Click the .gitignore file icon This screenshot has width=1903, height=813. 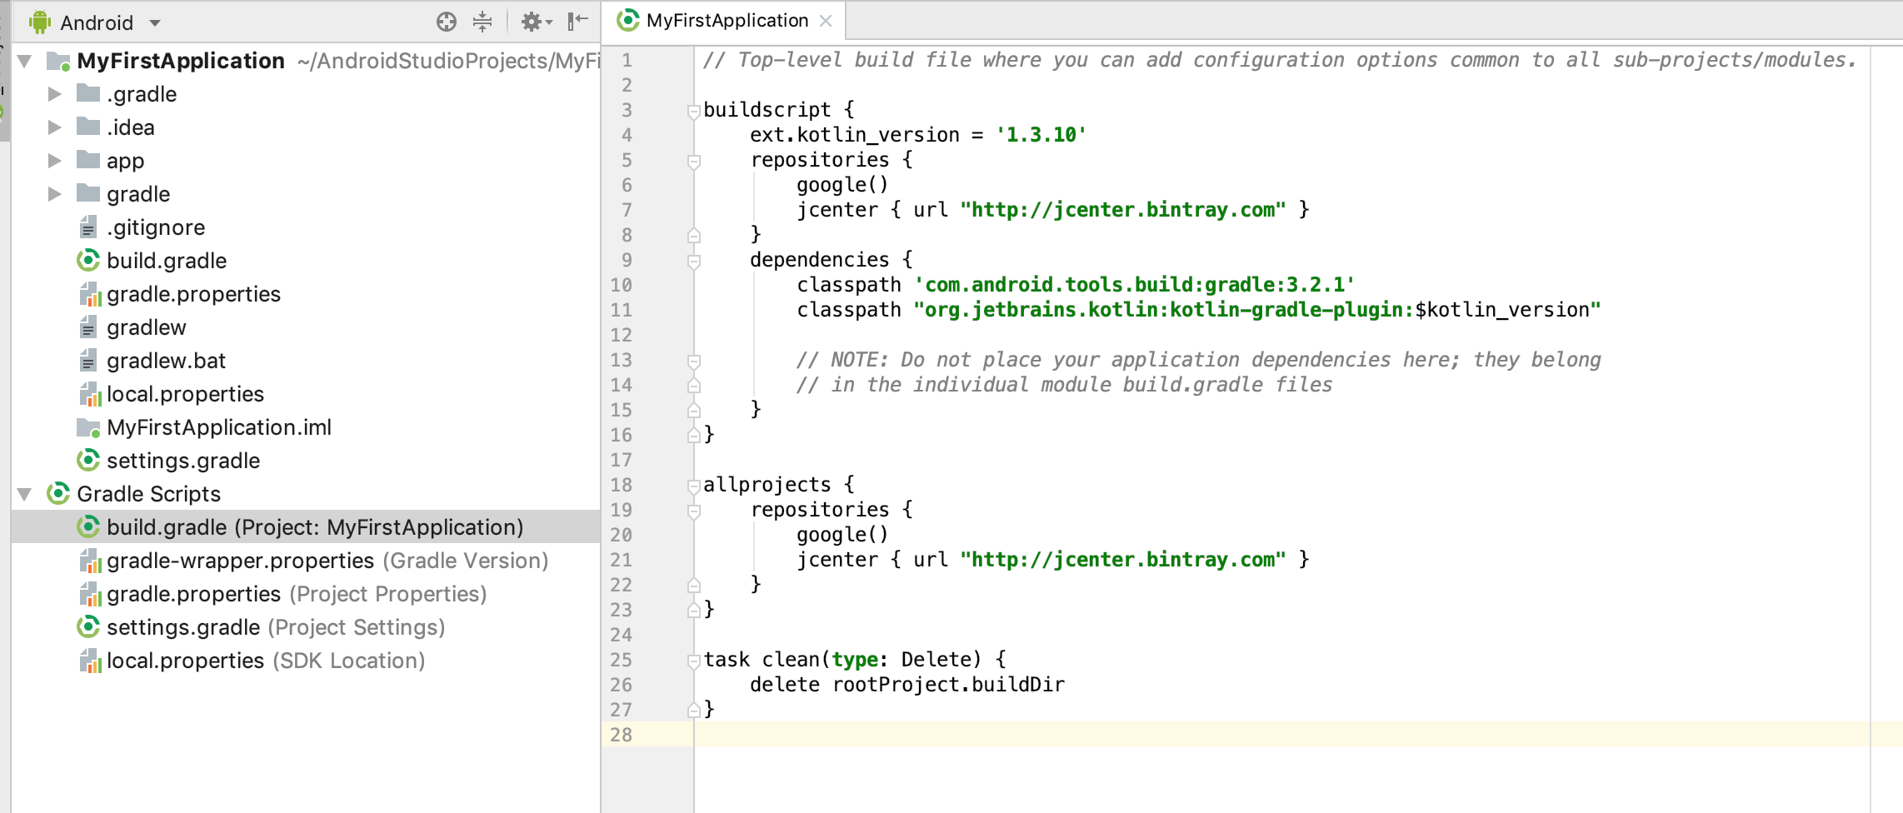(x=87, y=227)
